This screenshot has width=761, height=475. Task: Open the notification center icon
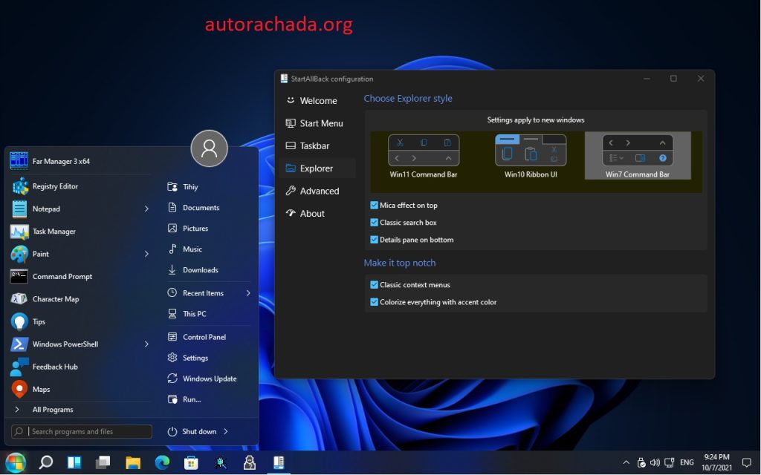tap(747, 463)
